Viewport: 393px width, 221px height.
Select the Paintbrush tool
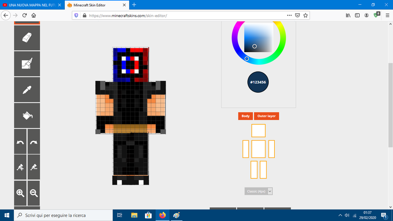[x=27, y=64]
